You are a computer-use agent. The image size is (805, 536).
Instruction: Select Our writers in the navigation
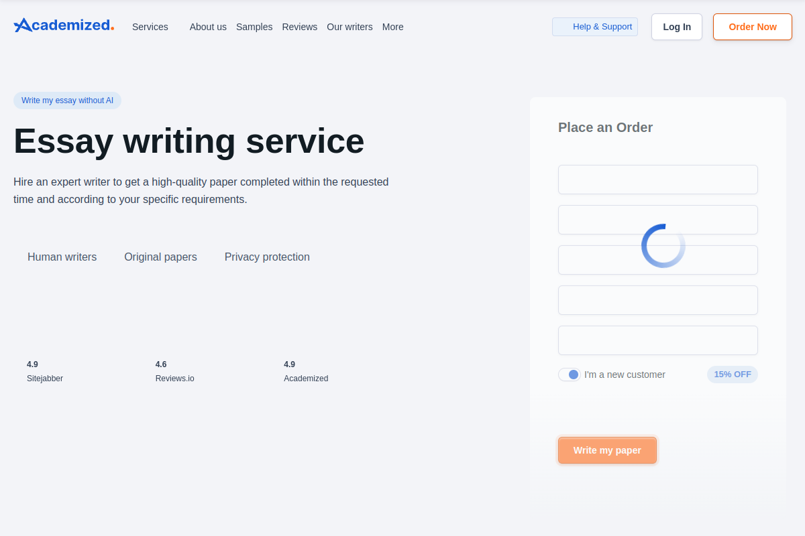click(x=350, y=27)
